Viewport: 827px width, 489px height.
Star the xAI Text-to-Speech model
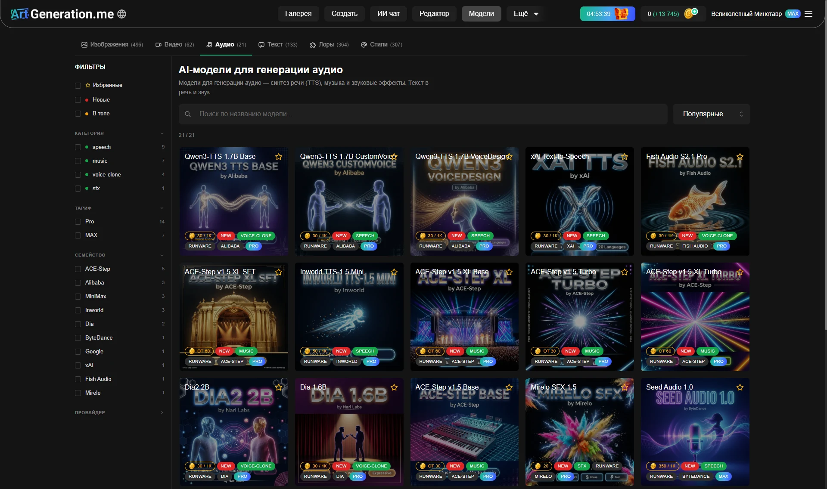click(x=625, y=157)
